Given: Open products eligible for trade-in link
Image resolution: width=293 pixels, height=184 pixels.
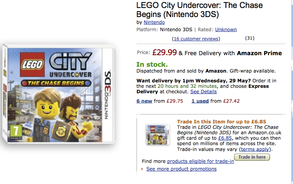Looking at the screenshot, I should [x=200, y=161].
